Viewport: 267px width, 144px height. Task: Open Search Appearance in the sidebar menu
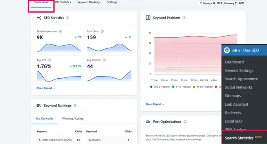click(241, 79)
